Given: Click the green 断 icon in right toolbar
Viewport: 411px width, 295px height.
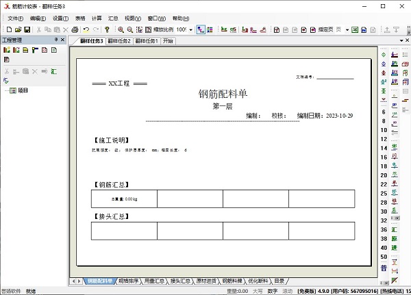Looking at the screenshot, I should 395,239.
